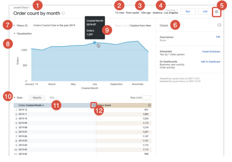Click the Orders Created Date filter summary
The height and width of the screenshot is (162, 232).
pos(54,26)
